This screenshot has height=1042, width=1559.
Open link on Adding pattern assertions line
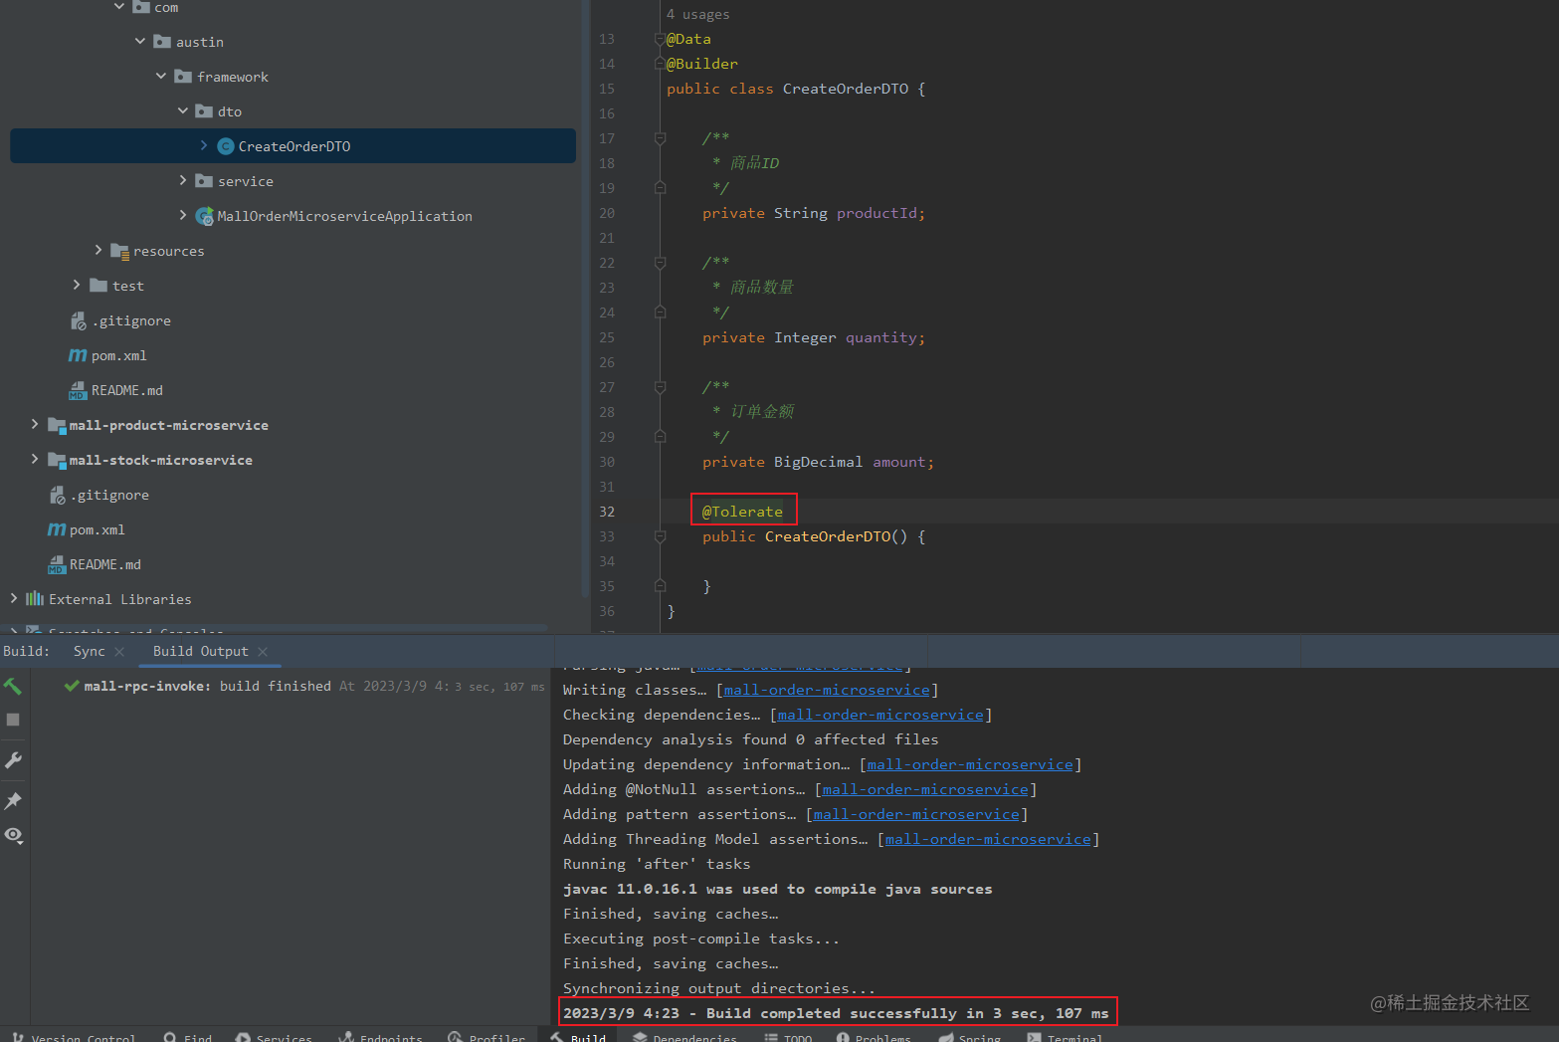point(916,814)
